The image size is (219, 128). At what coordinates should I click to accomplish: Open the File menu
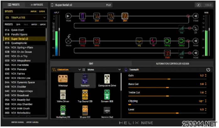[108, 5]
